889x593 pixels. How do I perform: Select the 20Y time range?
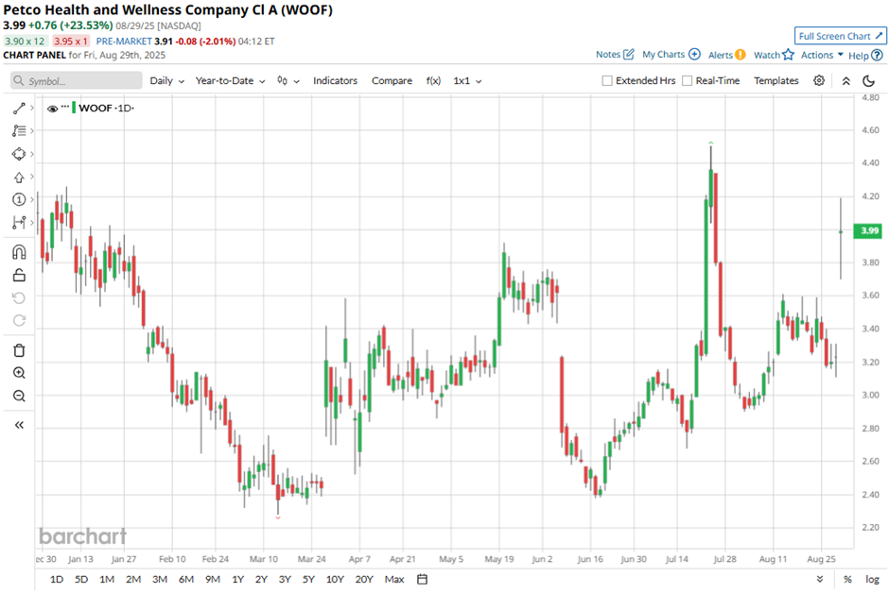point(364,580)
